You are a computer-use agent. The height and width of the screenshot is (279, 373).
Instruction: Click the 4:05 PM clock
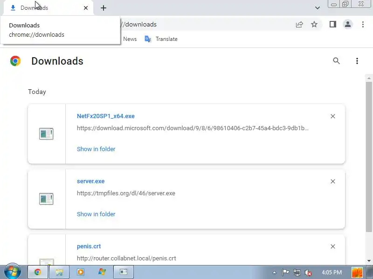(x=332, y=272)
